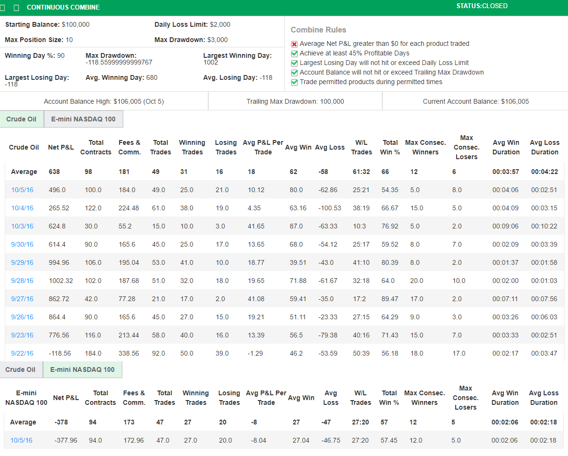Image resolution: width=568 pixels, height=456 pixels.
Task: Click the Net P&L column header
Action: point(61,147)
